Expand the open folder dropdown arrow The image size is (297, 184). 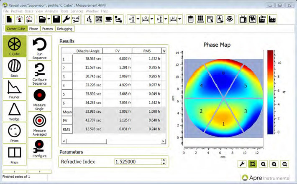(x=49, y=19)
